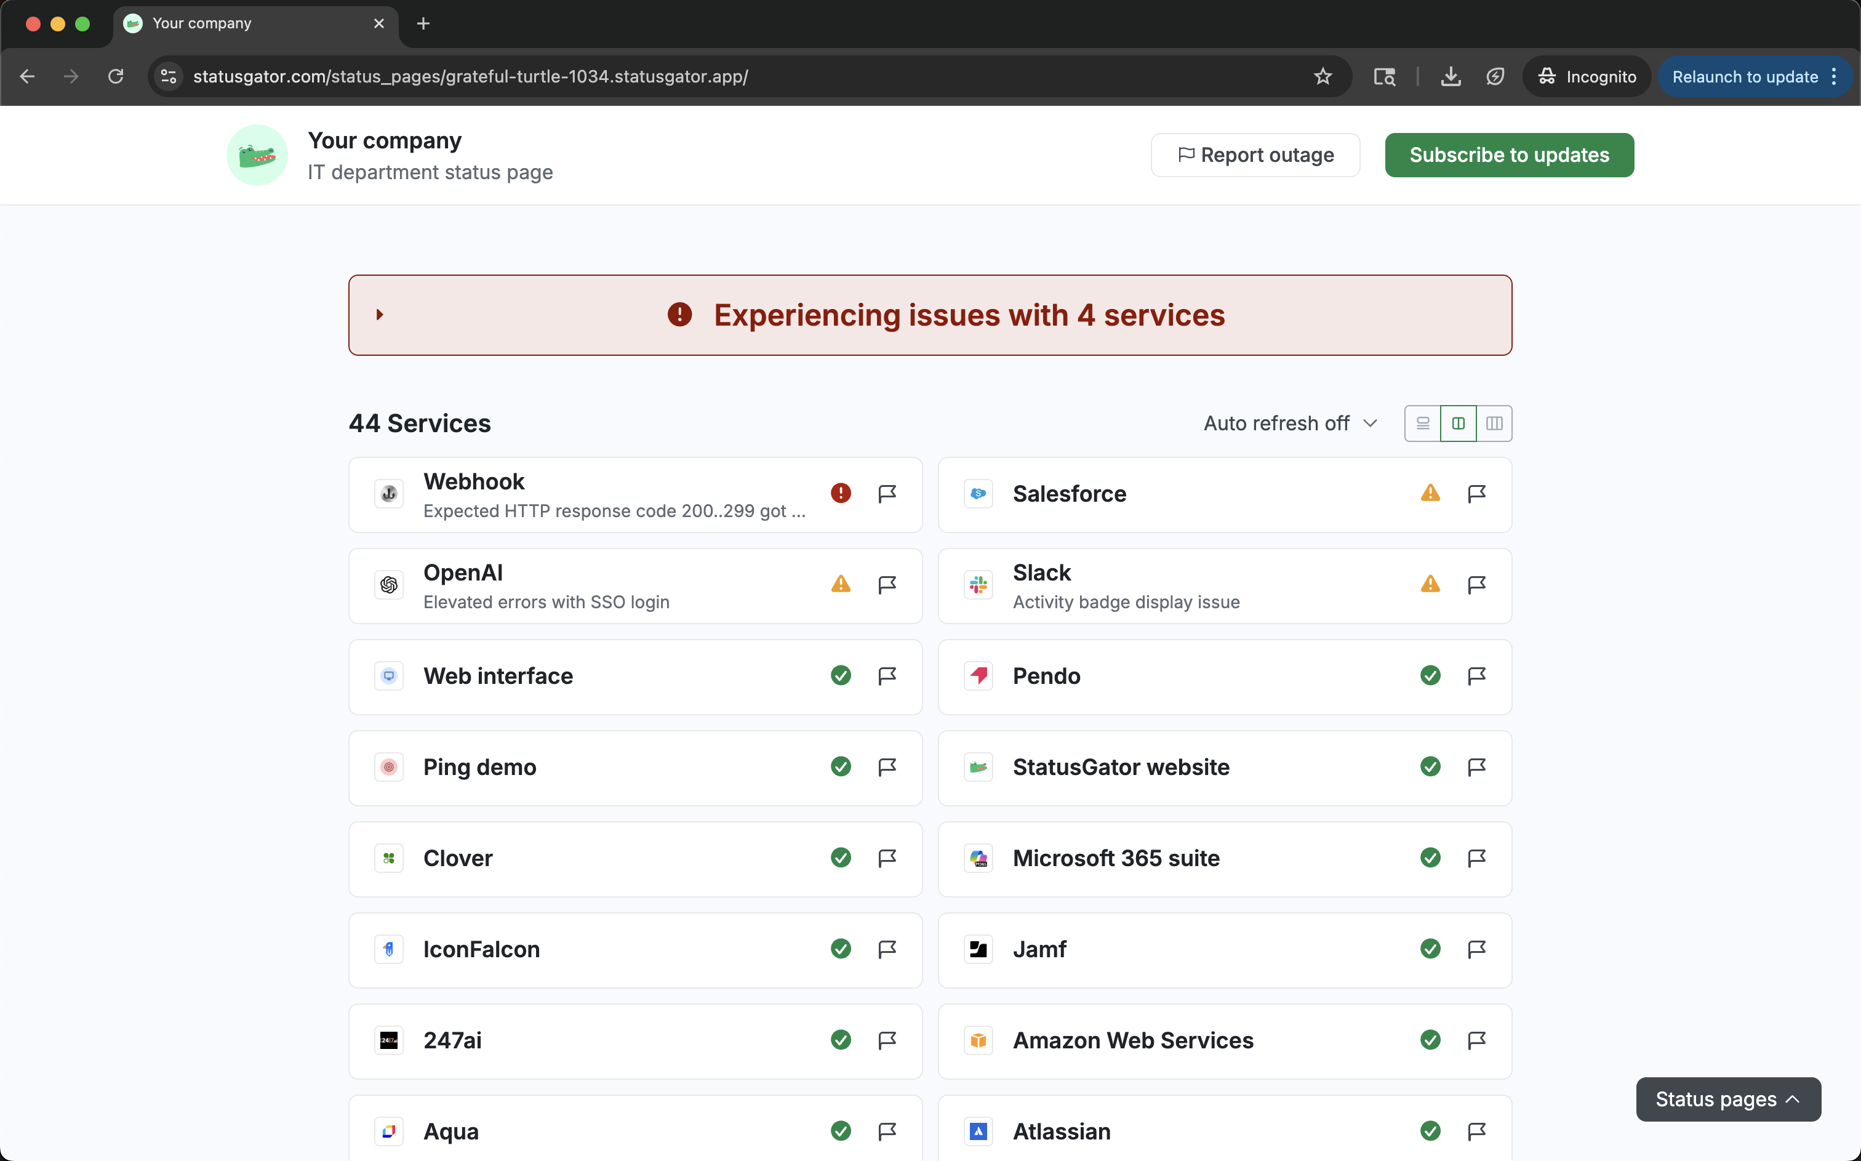Screen dimensions: 1861x1161
Task: Expand the Experiencing issues banner arrow
Action: click(x=380, y=315)
